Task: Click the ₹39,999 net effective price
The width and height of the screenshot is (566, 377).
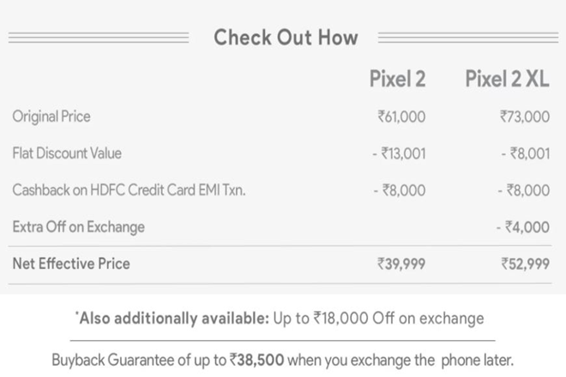Action: pyautogui.click(x=400, y=264)
